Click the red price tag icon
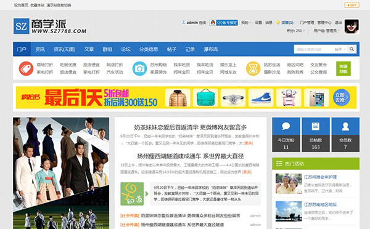Screen dimensions: 370x229 click(26, 68)
